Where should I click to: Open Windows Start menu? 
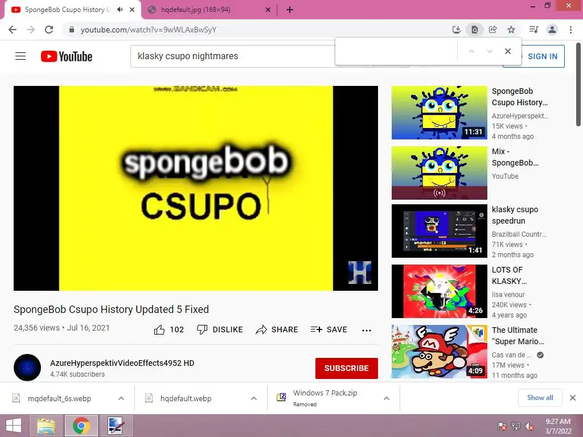pos(14,426)
